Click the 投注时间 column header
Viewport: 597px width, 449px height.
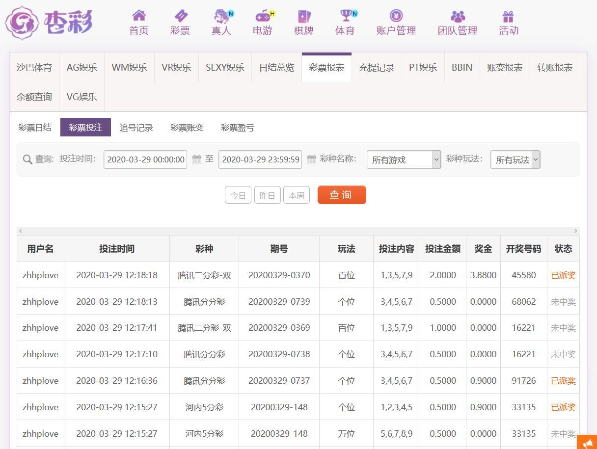pos(117,249)
